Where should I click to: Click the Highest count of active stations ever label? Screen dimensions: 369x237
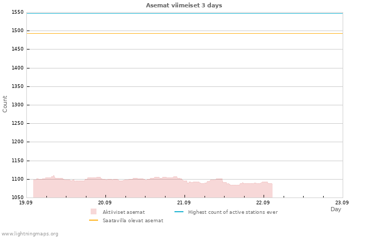[x=233, y=212]
